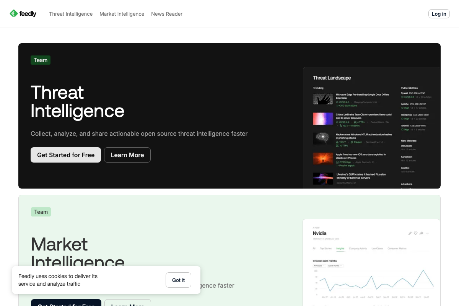Switch to the Company Activity tab
This screenshot has height=306, width=459.
pos(358,248)
